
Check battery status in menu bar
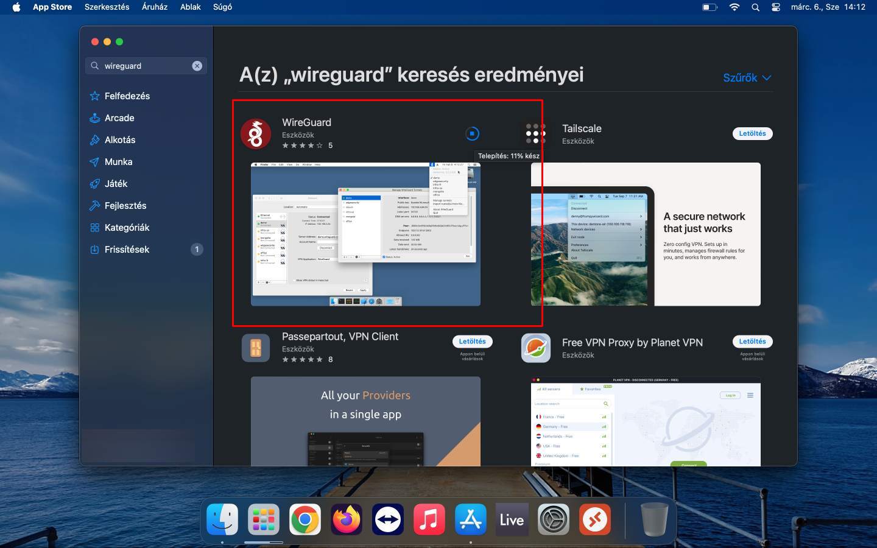tap(710, 7)
